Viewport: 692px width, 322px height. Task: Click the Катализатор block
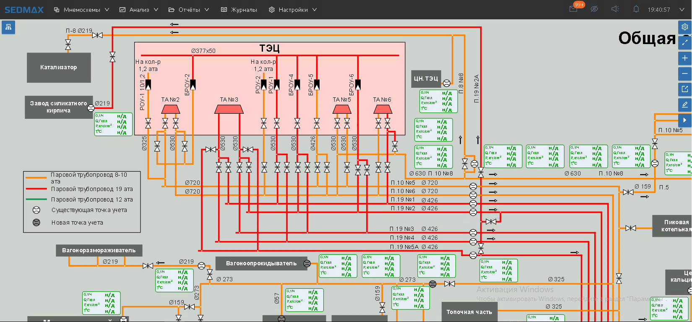(x=59, y=68)
